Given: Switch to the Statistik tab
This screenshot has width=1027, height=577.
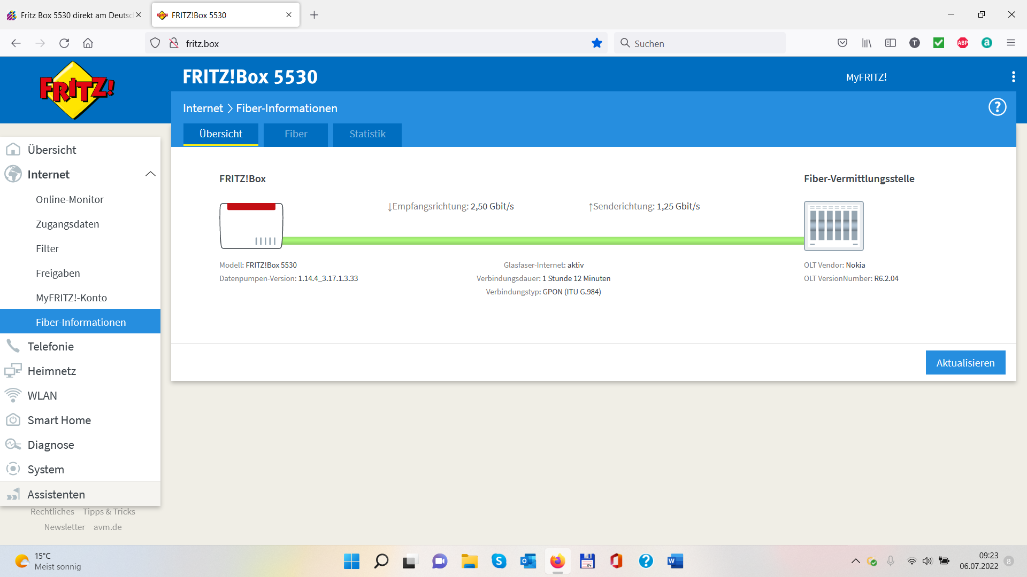Looking at the screenshot, I should point(367,134).
